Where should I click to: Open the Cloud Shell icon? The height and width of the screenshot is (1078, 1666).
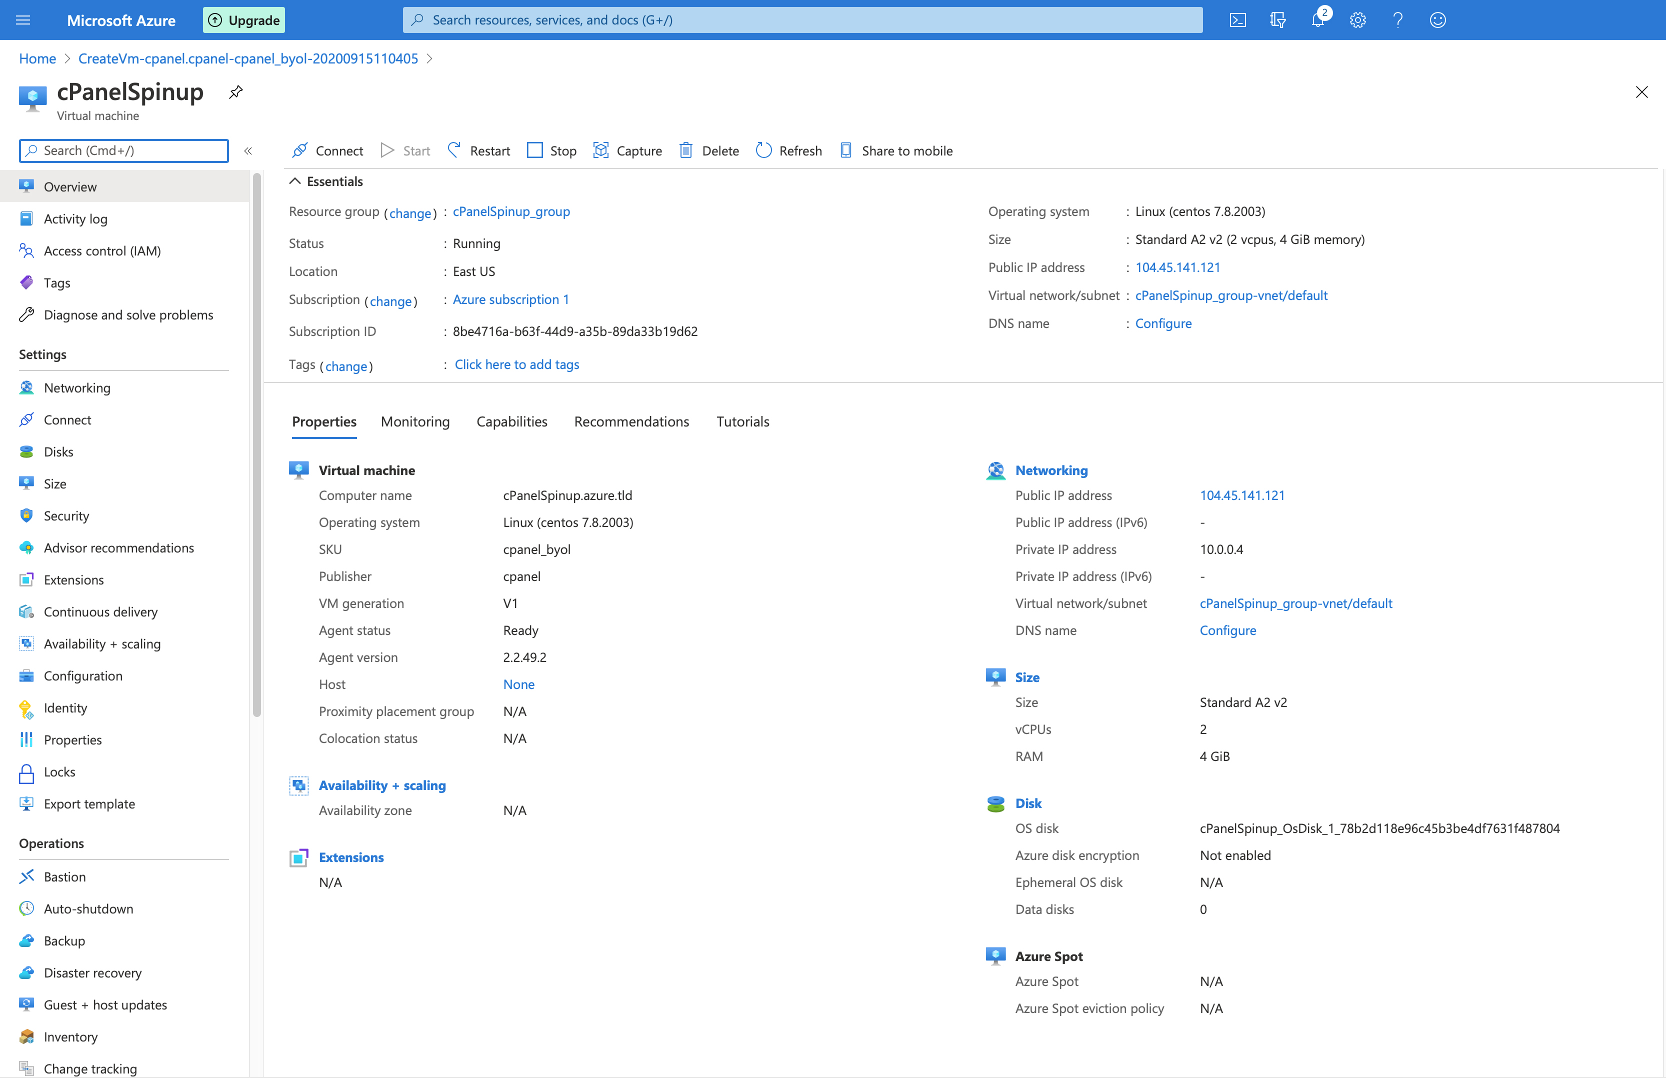(1237, 19)
